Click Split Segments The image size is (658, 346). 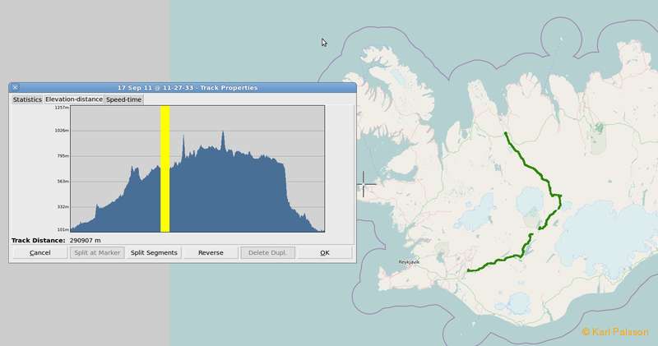click(x=154, y=252)
